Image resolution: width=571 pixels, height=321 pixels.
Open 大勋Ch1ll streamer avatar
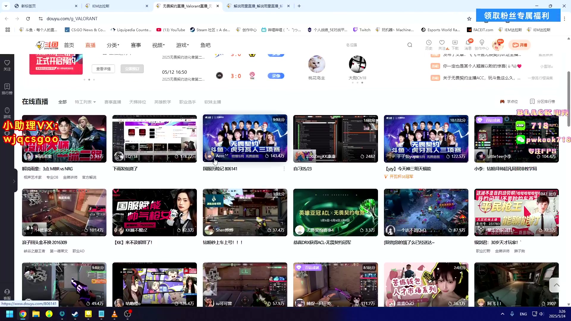(357, 64)
